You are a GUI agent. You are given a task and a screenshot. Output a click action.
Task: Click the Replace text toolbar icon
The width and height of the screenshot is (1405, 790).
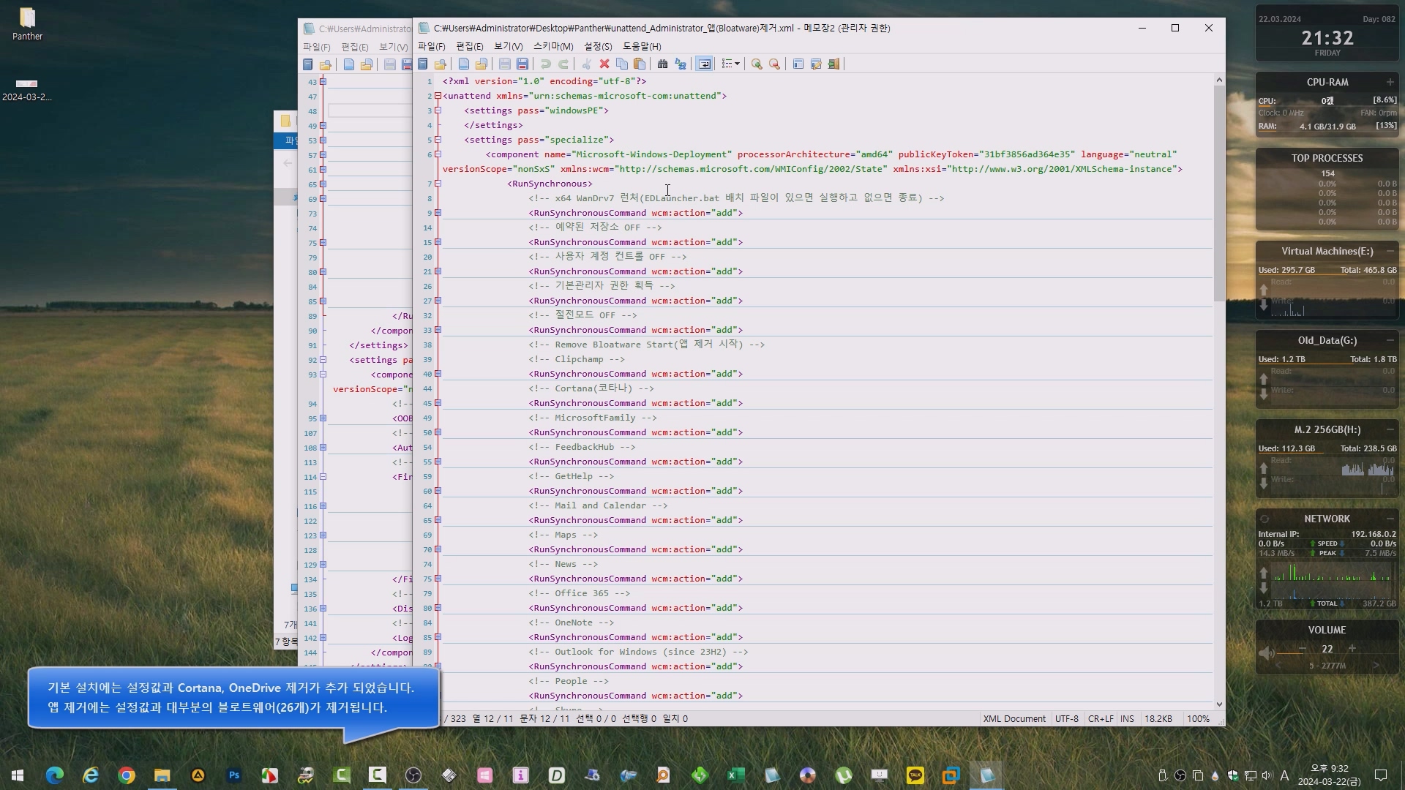pyautogui.click(x=681, y=64)
